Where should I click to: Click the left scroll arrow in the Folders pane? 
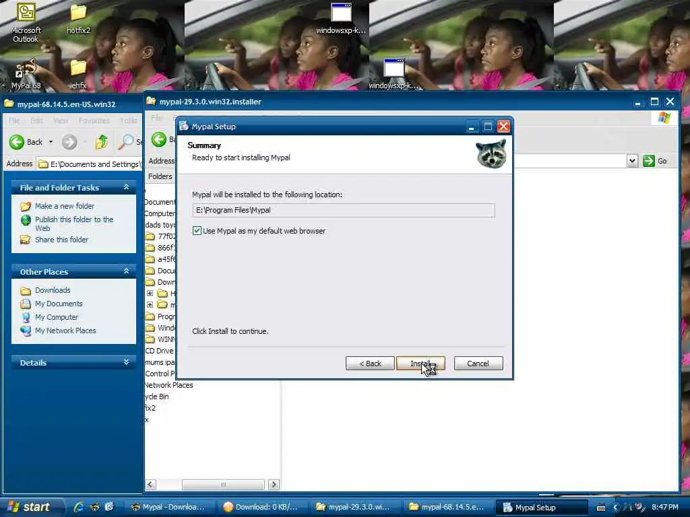point(150,485)
